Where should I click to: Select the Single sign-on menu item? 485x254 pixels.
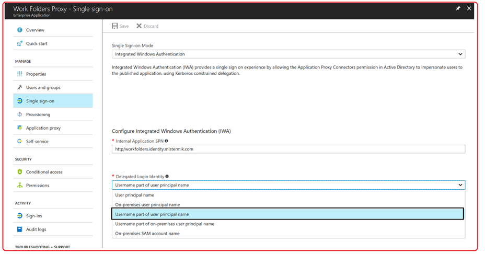coord(53,101)
